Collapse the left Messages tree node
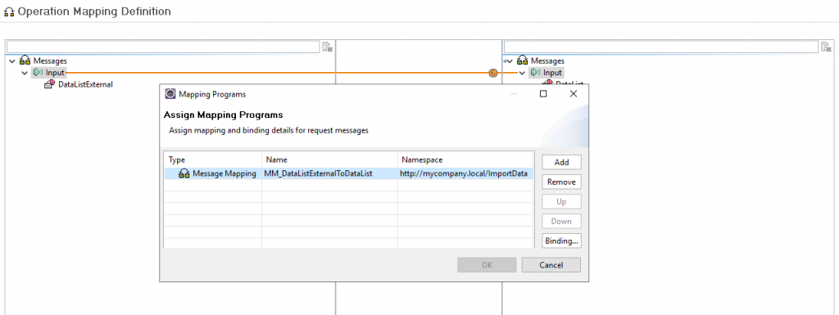The height and width of the screenshot is (315, 839). (12, 61)
